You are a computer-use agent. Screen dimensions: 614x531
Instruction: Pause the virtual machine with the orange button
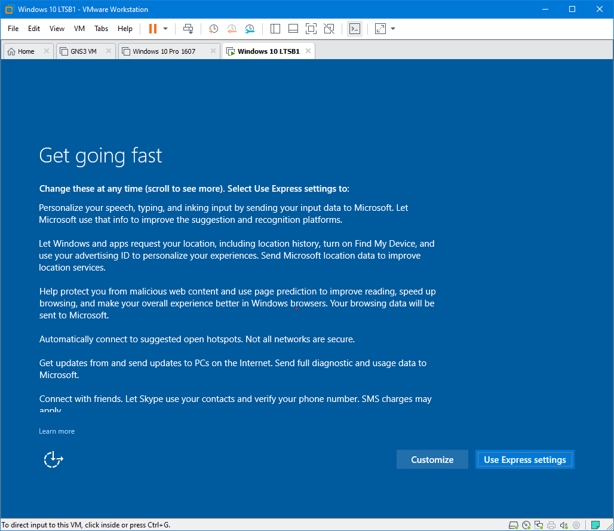point(153,29)
